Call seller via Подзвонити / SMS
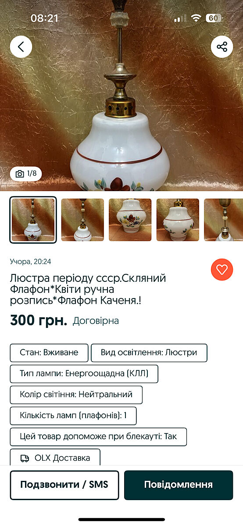This screenshot has height=526, width=243. 64,485
